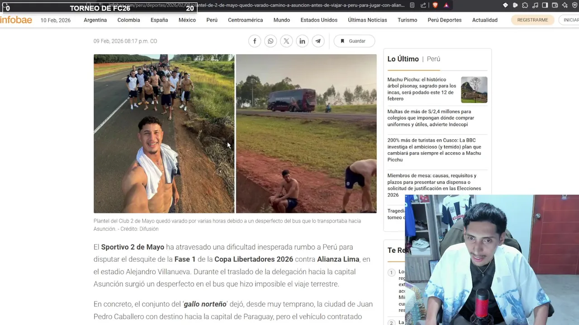Open the Leo AI sparkle icon
The width and height of the screenshot is (579, 325).
[x=565, y=5]
